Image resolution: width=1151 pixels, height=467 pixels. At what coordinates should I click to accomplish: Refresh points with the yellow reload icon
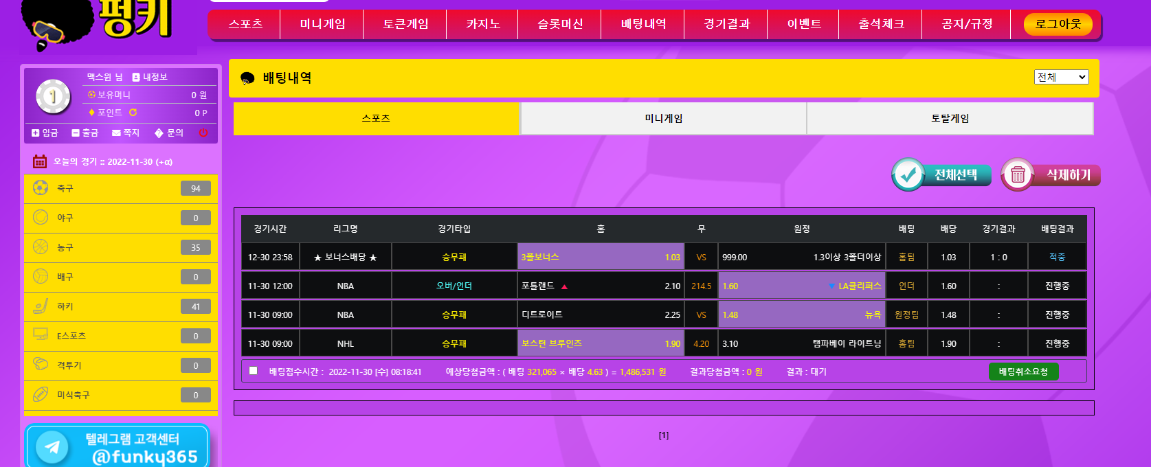point(133,113)
